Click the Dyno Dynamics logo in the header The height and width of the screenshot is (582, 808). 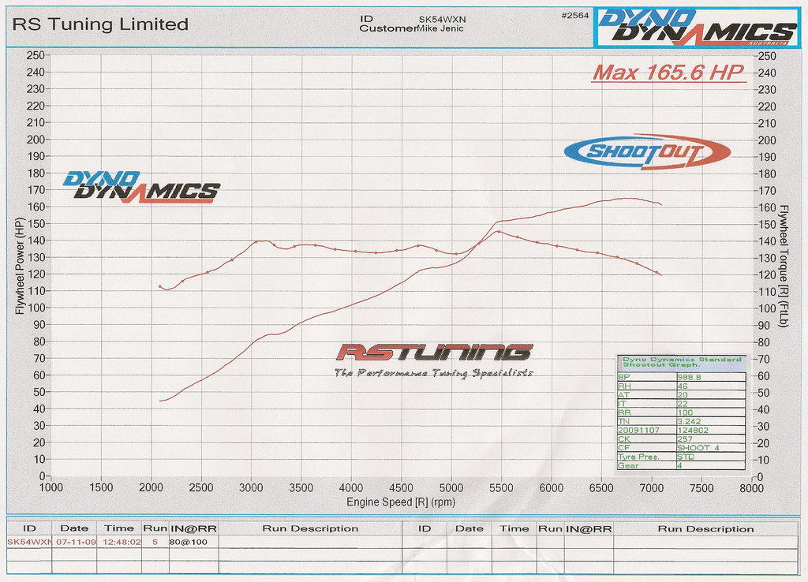pos(694,28)
